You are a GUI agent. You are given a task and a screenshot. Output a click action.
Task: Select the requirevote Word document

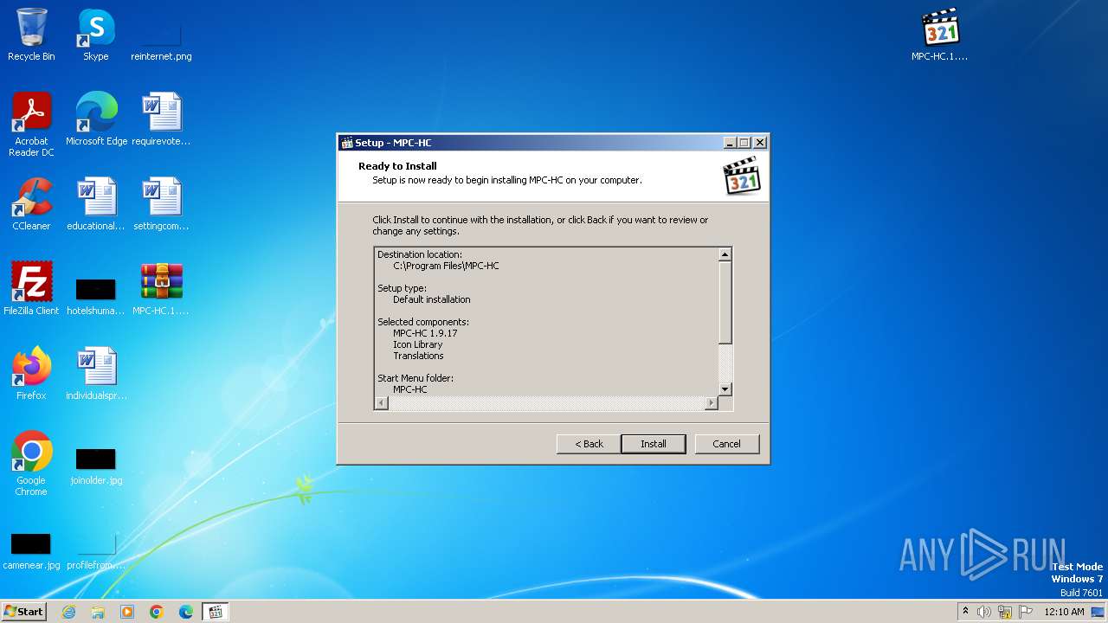tap(161, 119)
